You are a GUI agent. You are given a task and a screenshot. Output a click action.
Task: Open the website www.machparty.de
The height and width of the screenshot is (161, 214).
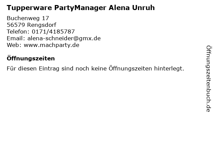(x=51, y=45)
